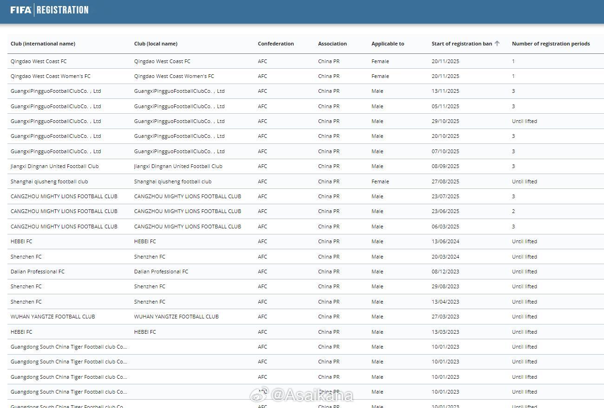
Task: Select Shanghai qiusheng football club local name
Action: (173, 181)
